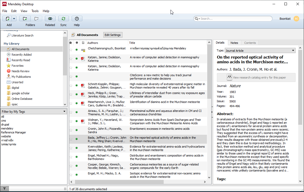Toggle read status of Engel, Michael H. document
Screen dimensions: 304x192
tap(77, 157)
